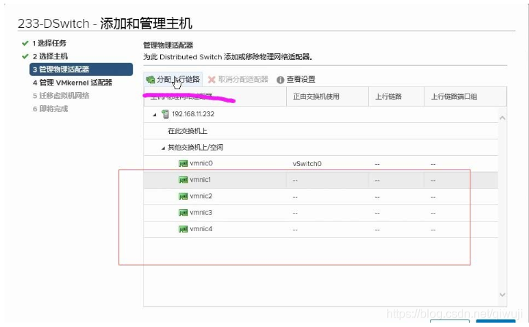
Task: Select the vmnic0 row label
Action: (201, 163)
